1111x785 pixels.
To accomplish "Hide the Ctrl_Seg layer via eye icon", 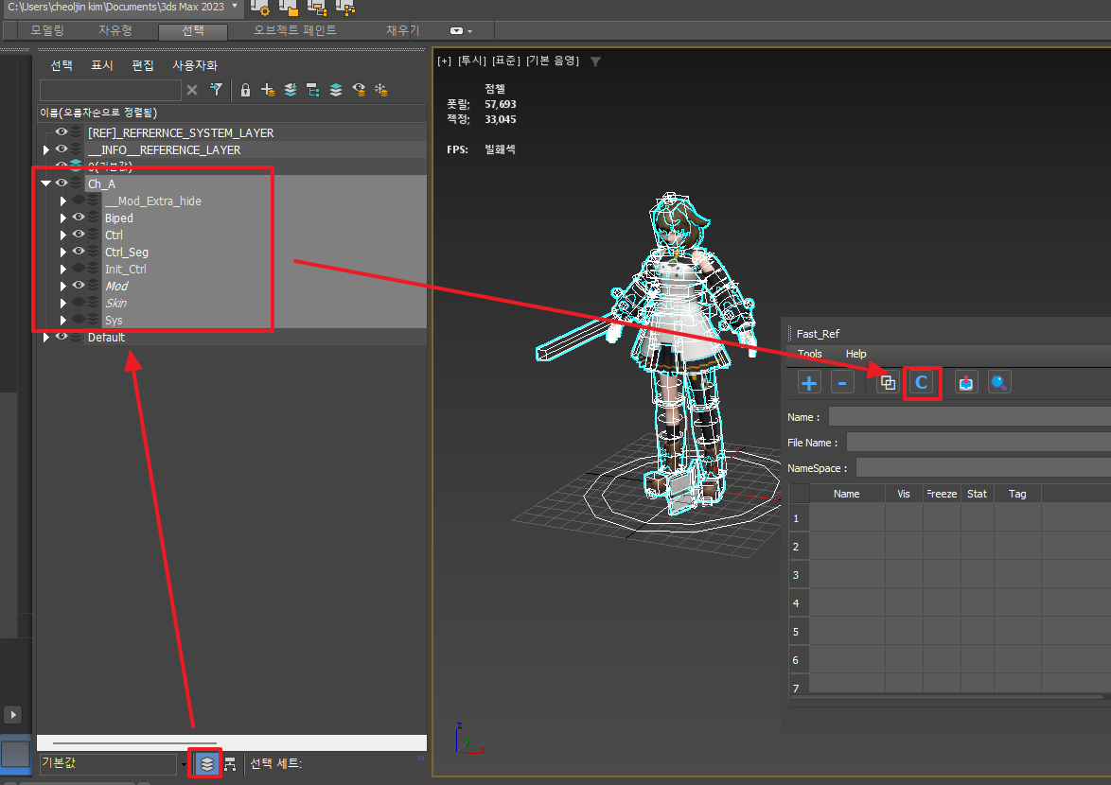I will pyautogui.click(x=79, y=252).
